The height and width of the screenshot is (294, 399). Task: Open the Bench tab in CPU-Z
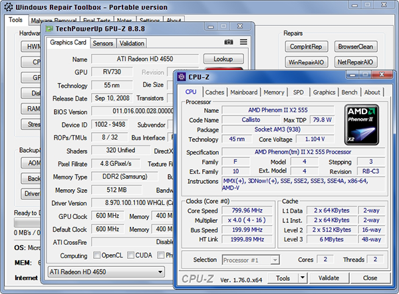(349, 92)
